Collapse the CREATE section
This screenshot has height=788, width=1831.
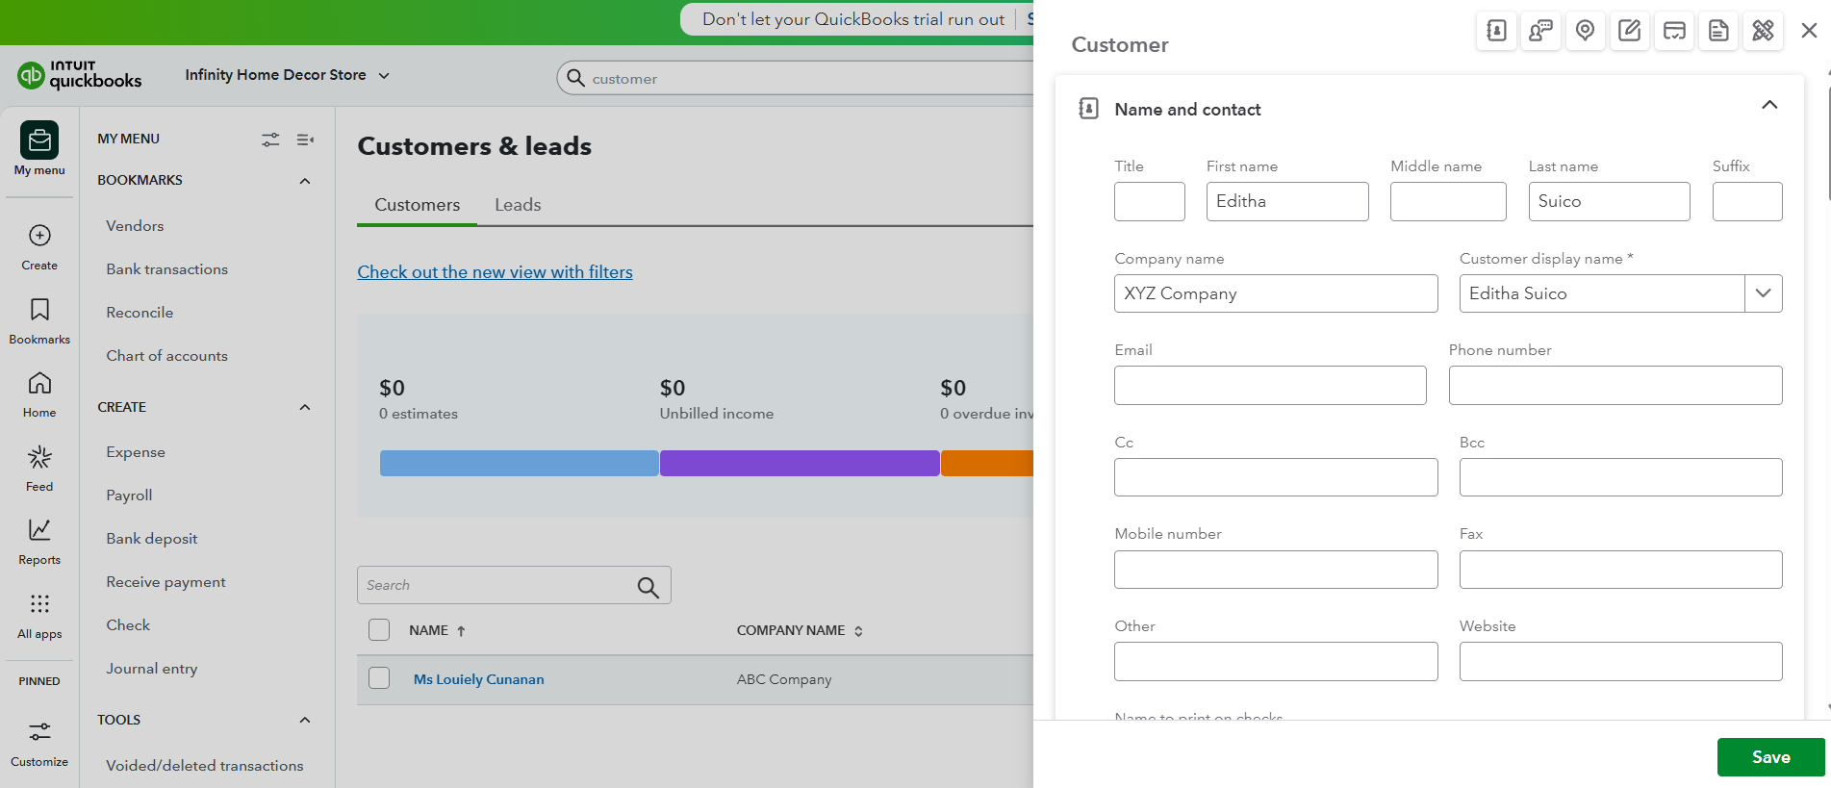305,407
